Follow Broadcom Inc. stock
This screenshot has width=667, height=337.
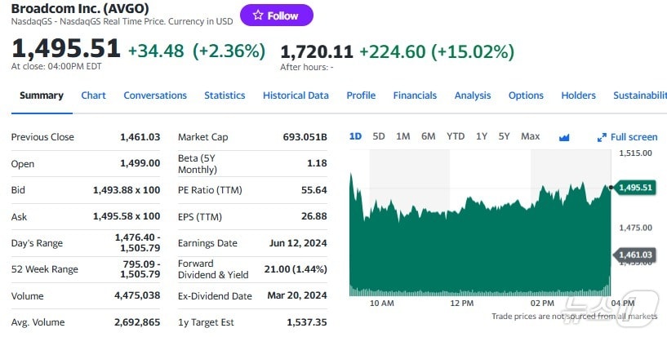click(277, 16)
